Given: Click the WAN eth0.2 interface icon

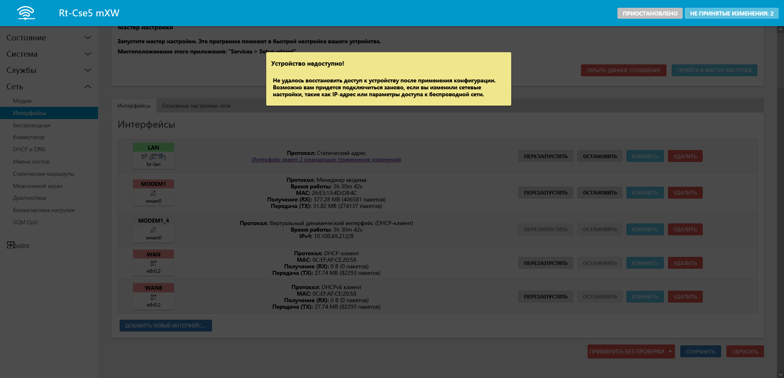Looking at the screenshot, I should click(x=154, y=263).
